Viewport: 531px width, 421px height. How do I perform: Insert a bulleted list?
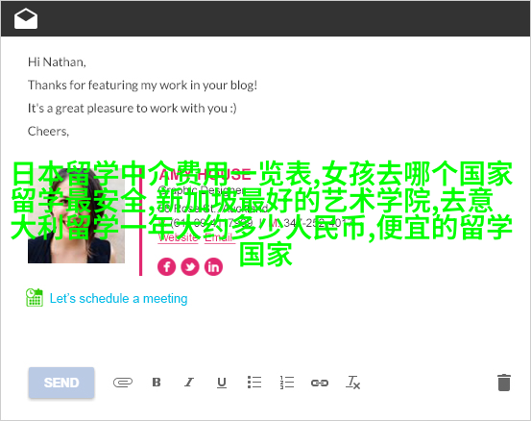point(254,382)
